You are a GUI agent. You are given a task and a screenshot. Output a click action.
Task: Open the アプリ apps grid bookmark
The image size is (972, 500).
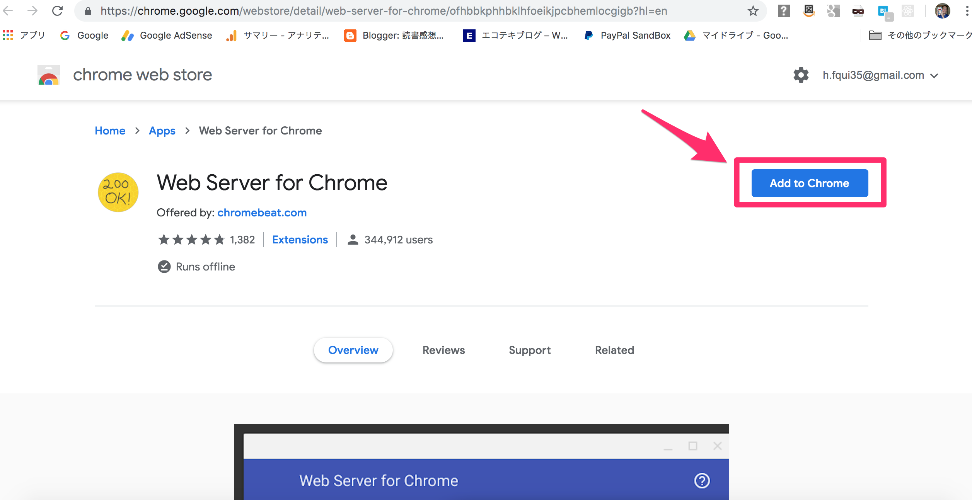pyautogui.click(x=24, y=35)
